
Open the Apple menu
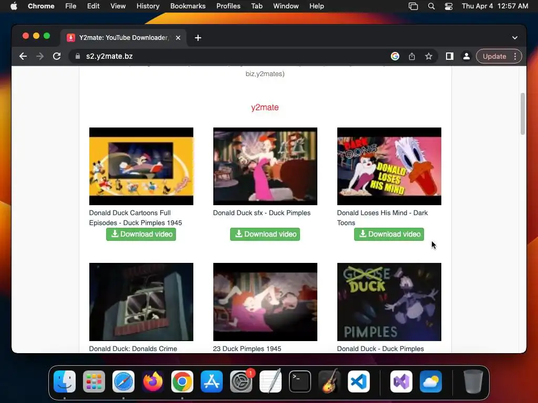pyautogui.click(x=14, y=6)
